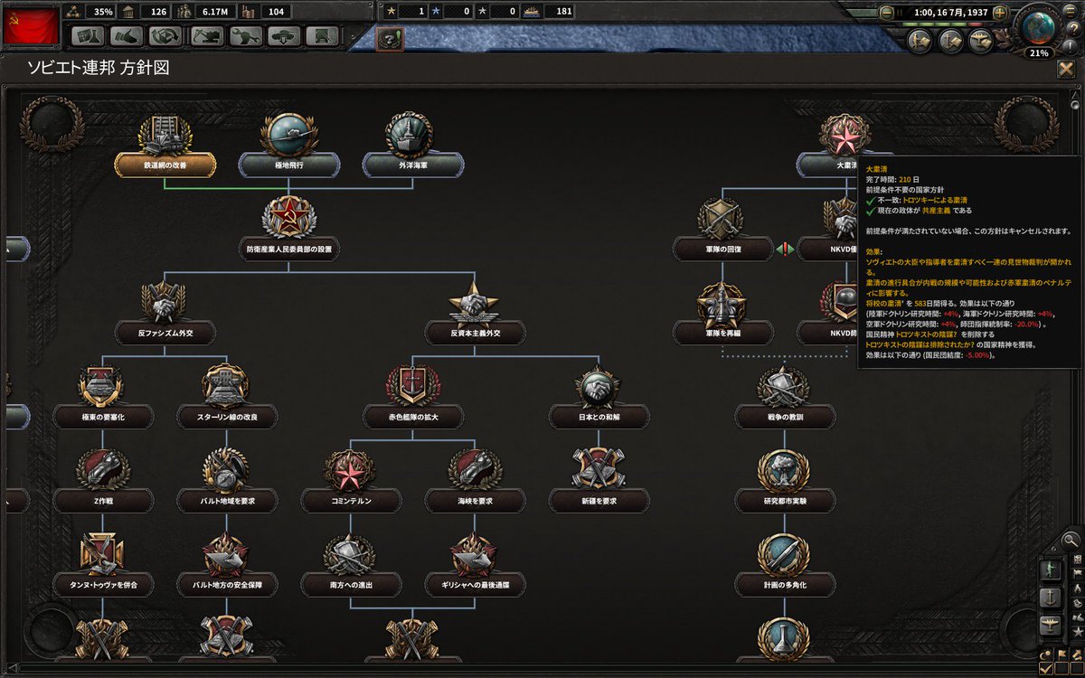The height and width of the screenshot is (678, 1085).
Task: Click the コミンテルン red star focus icon
Action: tap(350, 469)
